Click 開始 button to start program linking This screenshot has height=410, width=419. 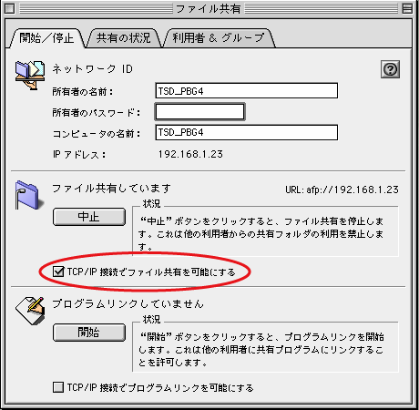[x=89, y=333]
